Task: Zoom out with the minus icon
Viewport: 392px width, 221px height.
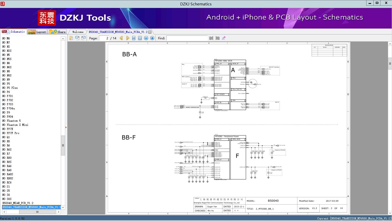Action: coord(146,38)
